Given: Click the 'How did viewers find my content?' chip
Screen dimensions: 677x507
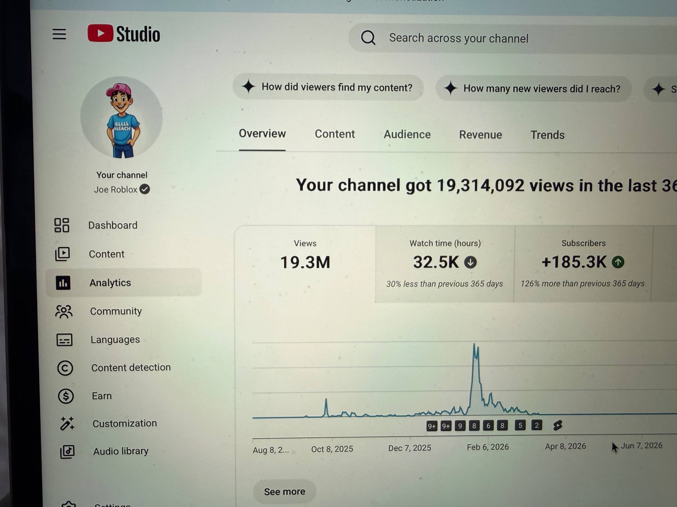Looking at the screenshot, I should pyautogui.click(x=328, y=87).
